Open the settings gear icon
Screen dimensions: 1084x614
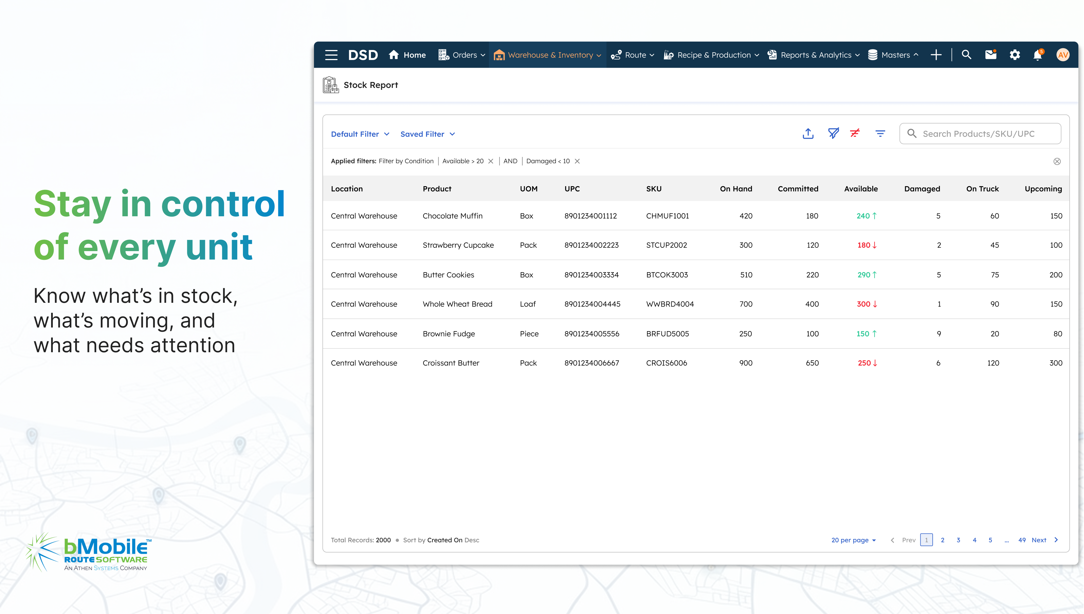[1014, 55]
